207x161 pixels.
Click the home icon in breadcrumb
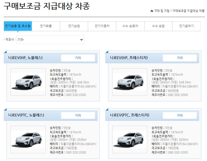pos(152,11)
